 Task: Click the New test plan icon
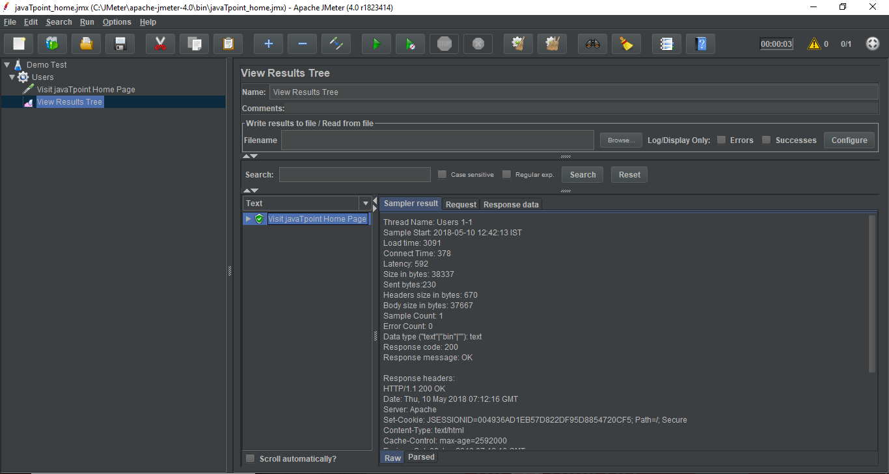click(19, 44)
